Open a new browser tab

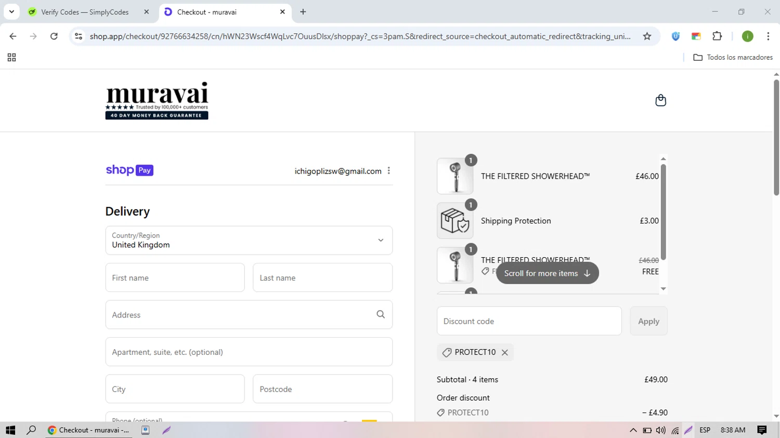tap(303, 12)
